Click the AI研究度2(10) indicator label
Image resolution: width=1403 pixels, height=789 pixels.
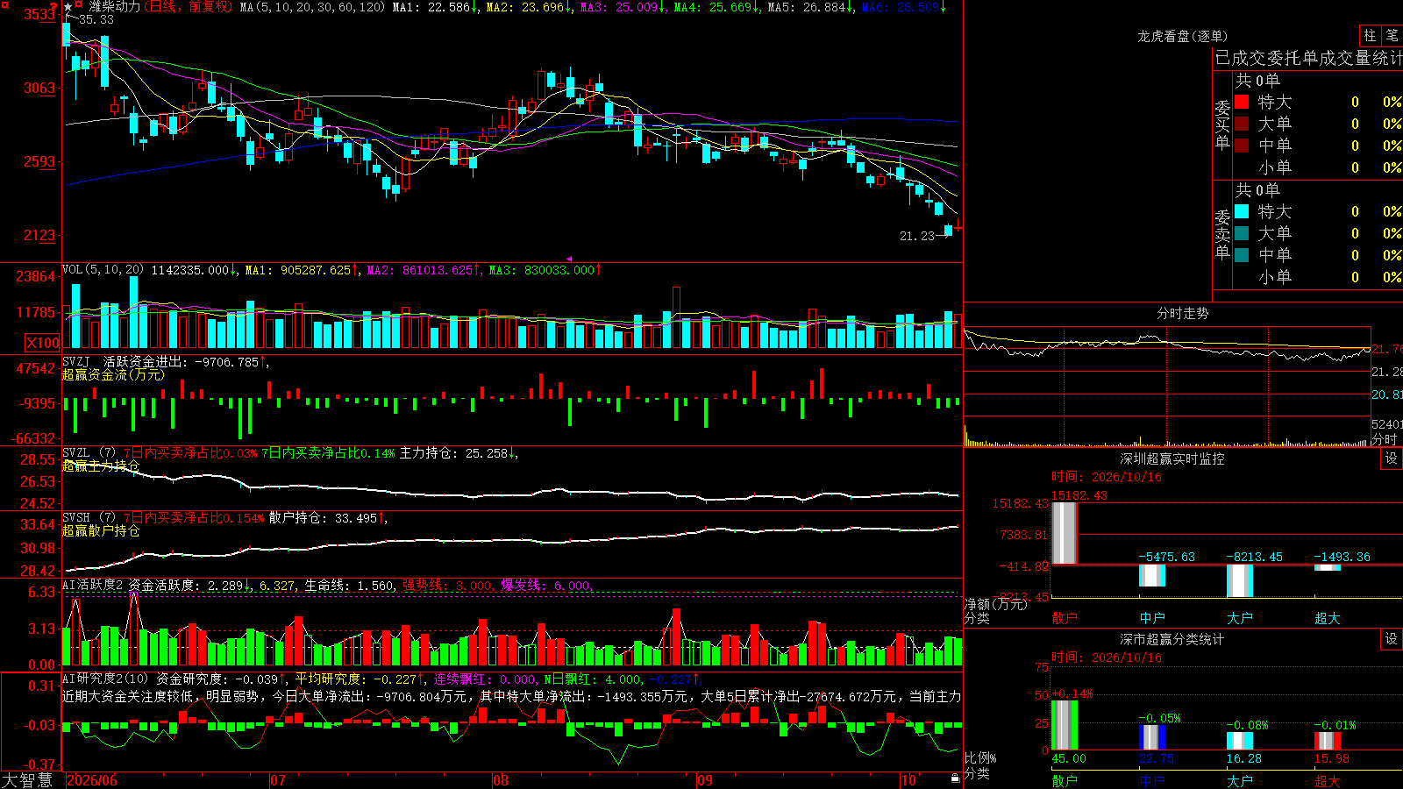(105, 679)
